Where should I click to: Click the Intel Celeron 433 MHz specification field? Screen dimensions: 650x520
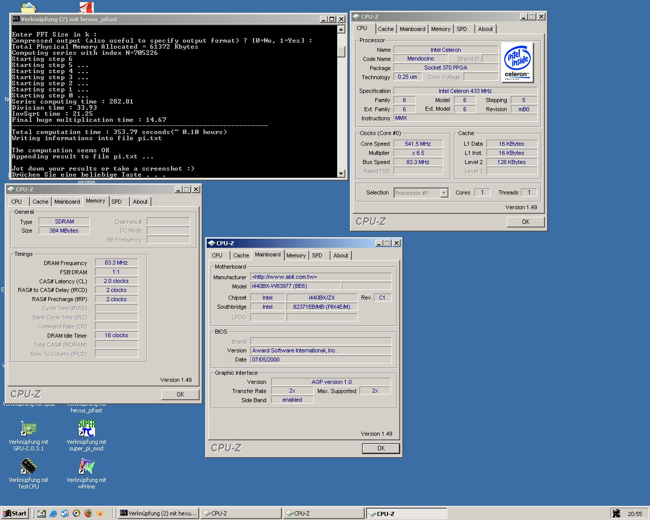465,91
